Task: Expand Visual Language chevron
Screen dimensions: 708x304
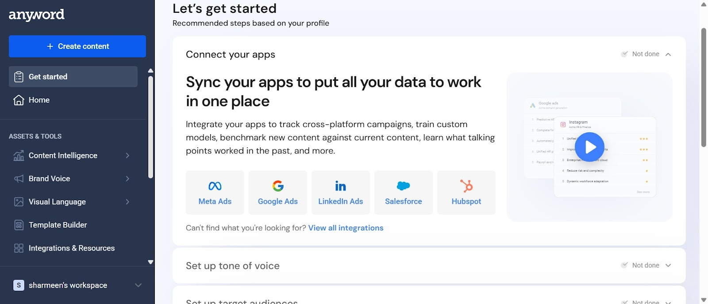Action: 127,202
